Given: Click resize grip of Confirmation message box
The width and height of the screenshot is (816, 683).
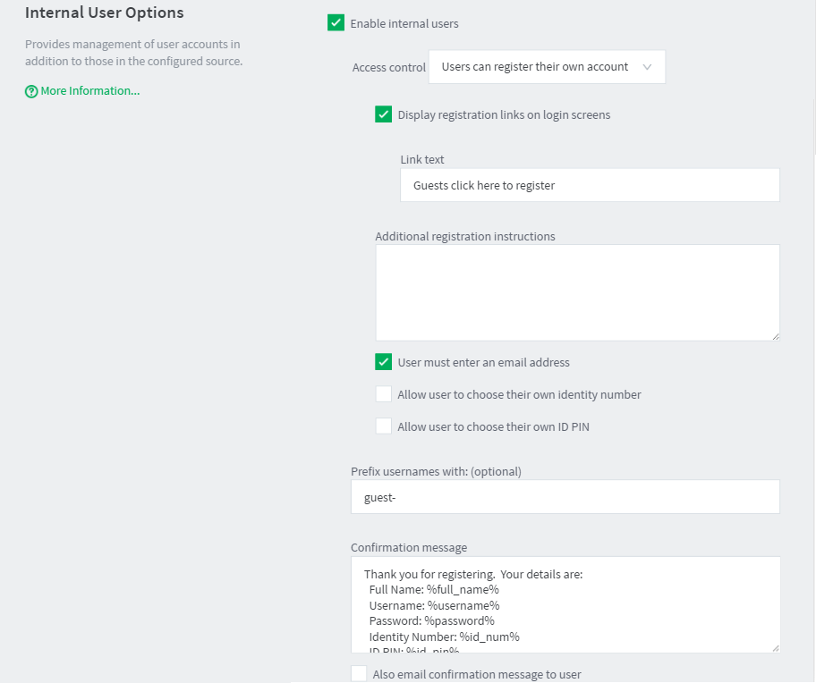Looking at the screenshot, I should (776, 648).
